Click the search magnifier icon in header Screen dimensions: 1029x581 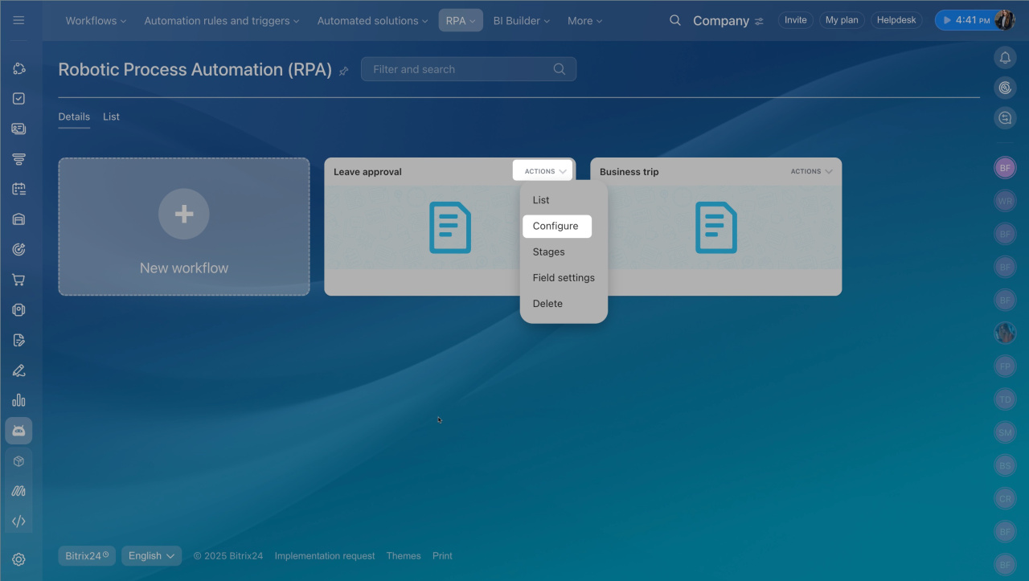coord(675,20)
